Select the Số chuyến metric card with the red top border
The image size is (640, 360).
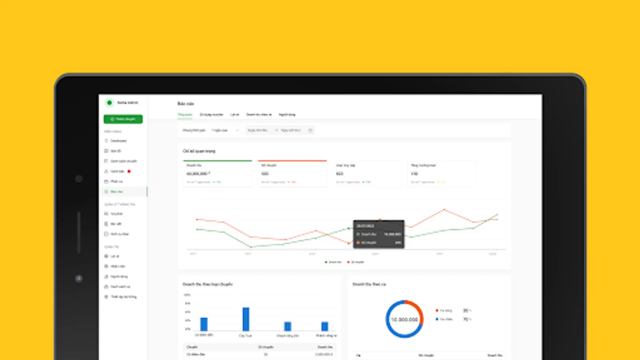click(292, 174)
